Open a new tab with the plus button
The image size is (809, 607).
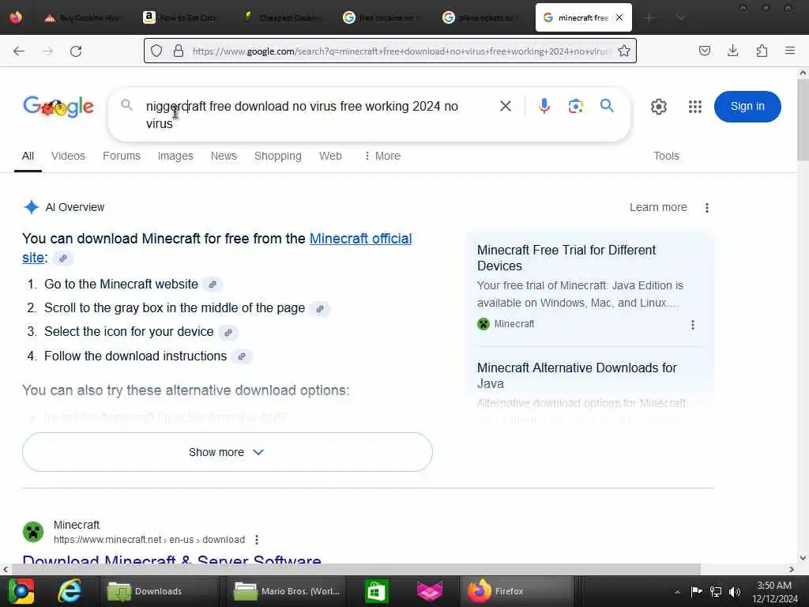[649, 18]
